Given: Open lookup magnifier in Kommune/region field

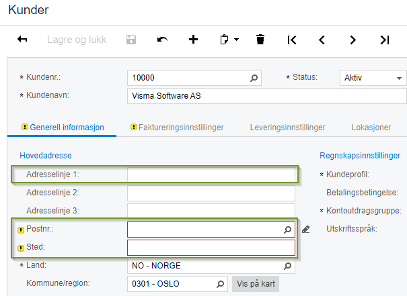Looking at the screenshot, I should click(220, 284).
